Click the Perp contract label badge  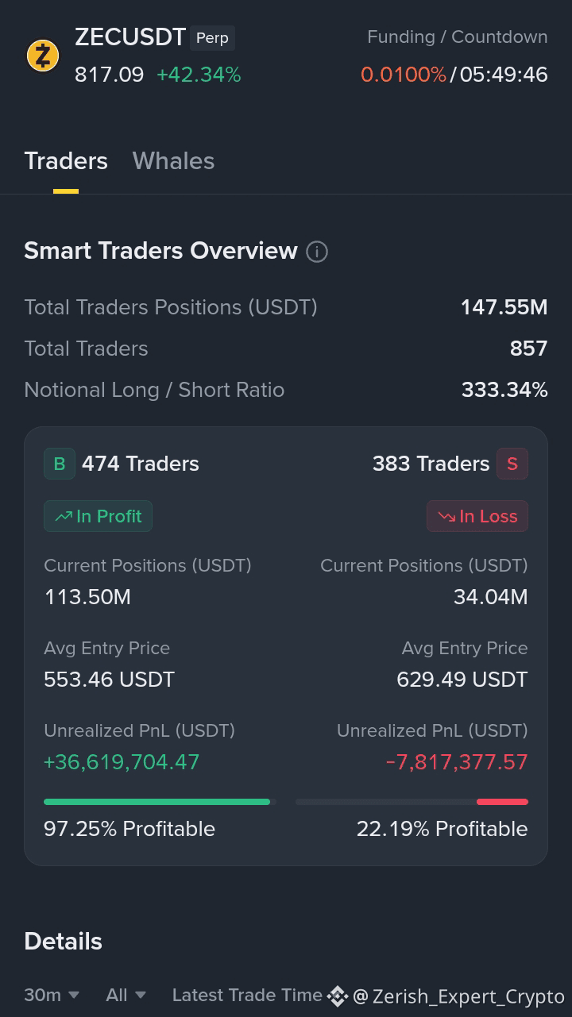(x=212, y=38)
